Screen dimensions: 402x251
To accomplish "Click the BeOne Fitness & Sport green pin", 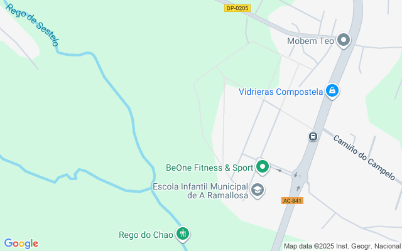I will (x=263, y=167).
